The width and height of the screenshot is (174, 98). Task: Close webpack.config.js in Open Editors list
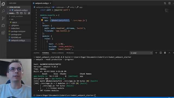tap(10, 10)
